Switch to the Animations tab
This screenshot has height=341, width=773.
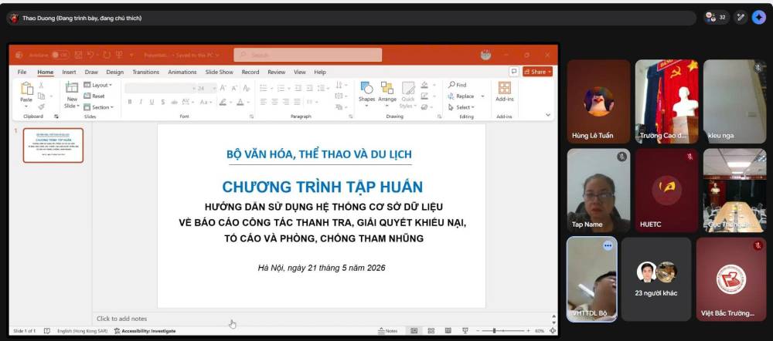point(182,72)
